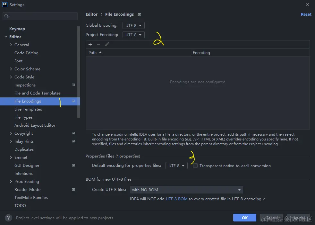Open Duplicates settings page

coord(24,149)
